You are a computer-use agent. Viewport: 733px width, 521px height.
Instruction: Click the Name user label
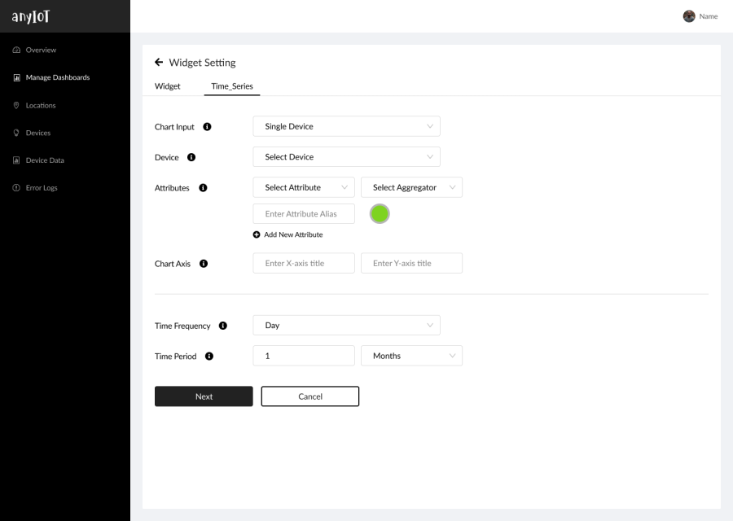click(x=709, y=16)
